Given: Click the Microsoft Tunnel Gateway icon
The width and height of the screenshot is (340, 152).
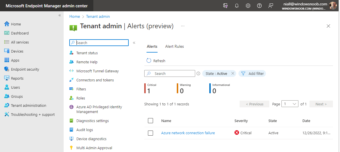Looking at the screenshot, I should pyautogui.click(x=72, y=71).
